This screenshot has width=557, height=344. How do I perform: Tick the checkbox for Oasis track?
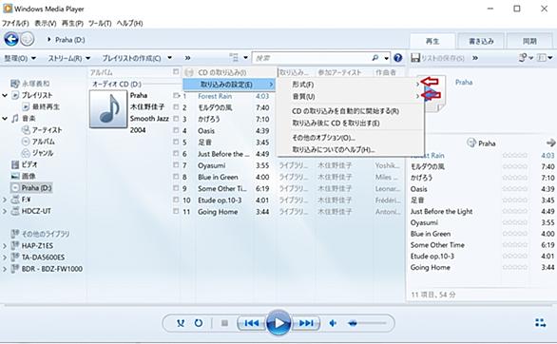pos(176,130)
